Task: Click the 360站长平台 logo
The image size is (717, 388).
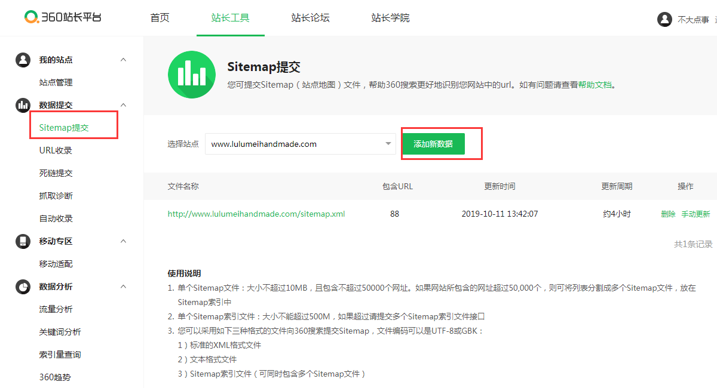Action: tap(63, 17)
